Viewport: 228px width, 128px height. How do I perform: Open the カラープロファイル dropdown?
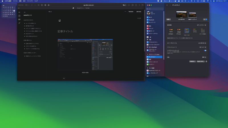[202, 43]
